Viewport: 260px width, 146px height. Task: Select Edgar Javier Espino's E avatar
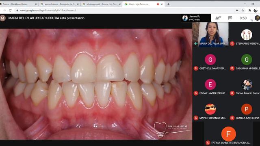pyautogui.click(x=210, y=84)
